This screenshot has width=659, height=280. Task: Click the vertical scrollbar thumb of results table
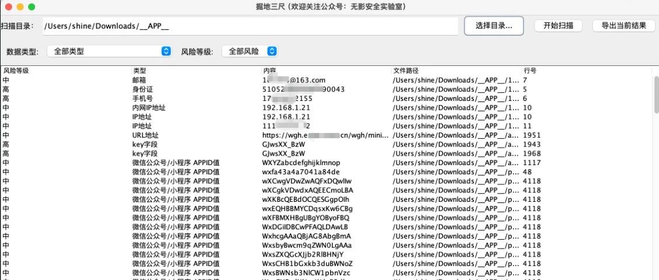pyautogui.click(x=656, y=94)
